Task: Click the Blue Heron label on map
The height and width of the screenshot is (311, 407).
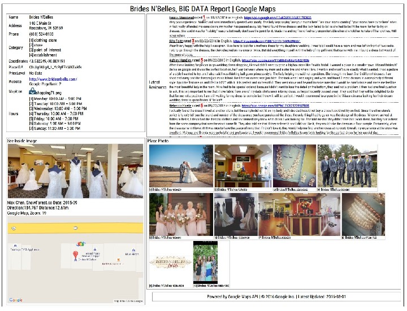Action: click(132, 254)
